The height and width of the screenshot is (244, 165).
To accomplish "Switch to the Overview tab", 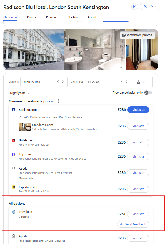I will click(10, 17).
